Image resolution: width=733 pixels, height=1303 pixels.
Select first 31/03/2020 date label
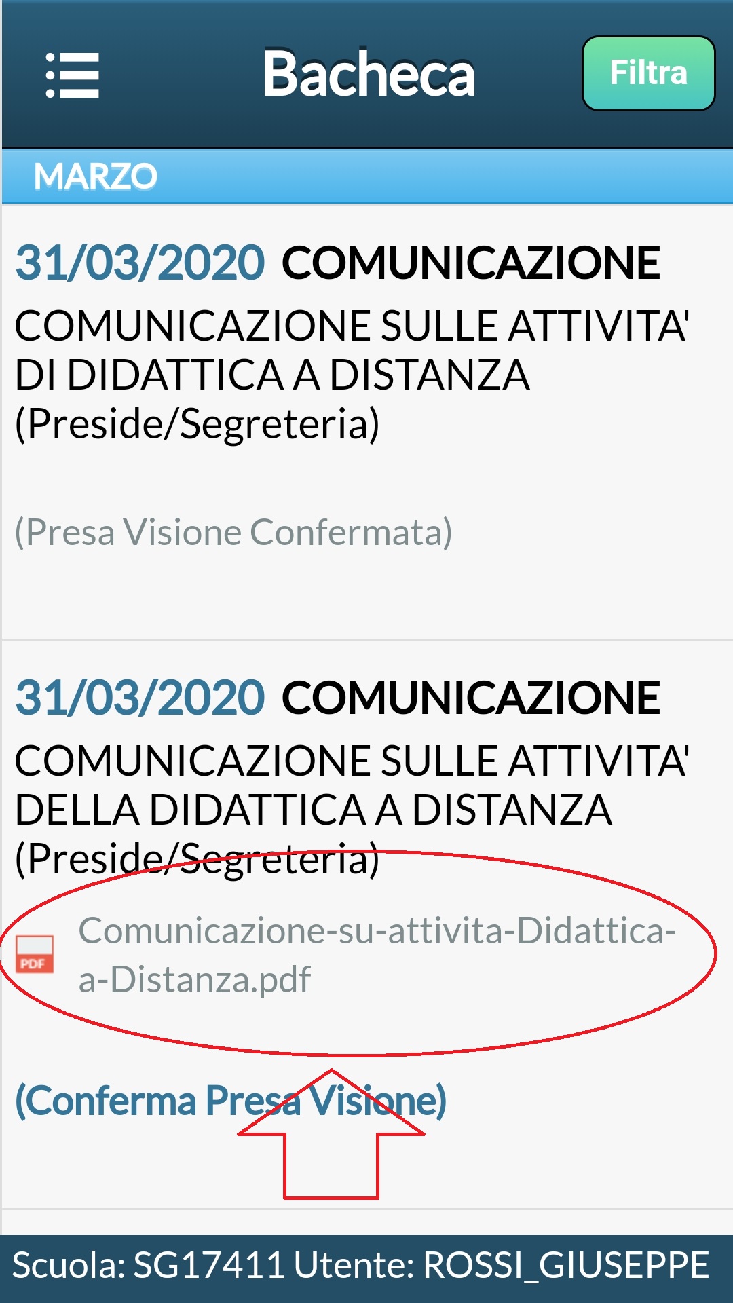[x=140, y=263]
